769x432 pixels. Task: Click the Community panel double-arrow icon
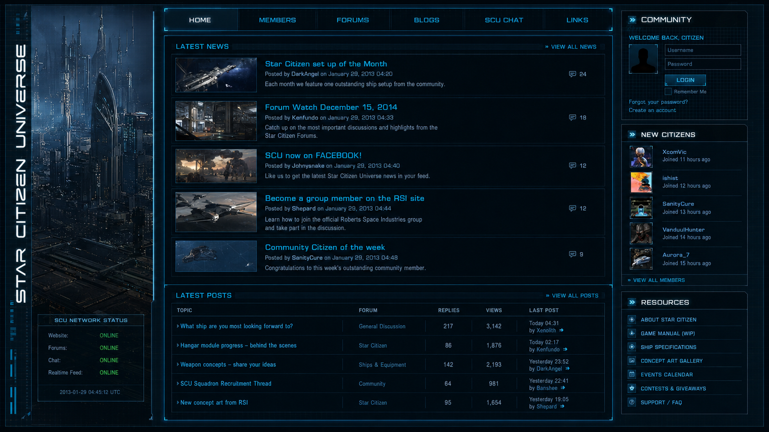[633, 20]
